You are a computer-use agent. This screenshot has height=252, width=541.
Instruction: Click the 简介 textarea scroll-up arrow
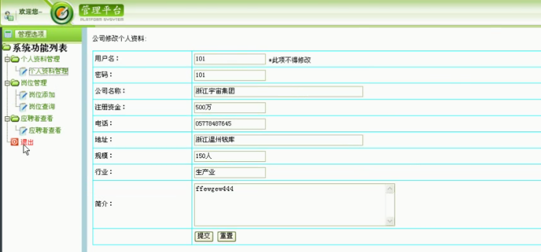pos(390,189)
